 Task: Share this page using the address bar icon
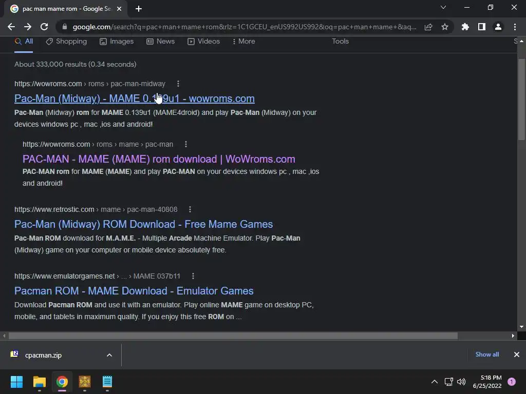click(428, 27)
